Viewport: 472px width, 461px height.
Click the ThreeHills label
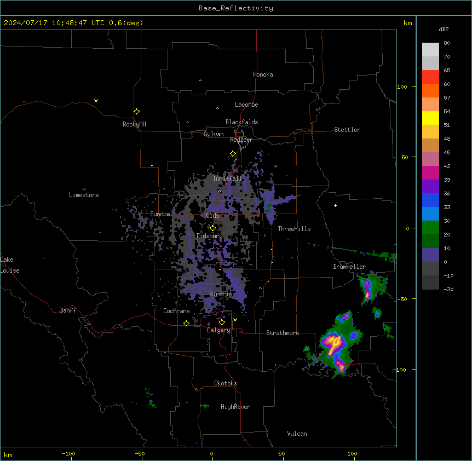[x=294, y=229]
